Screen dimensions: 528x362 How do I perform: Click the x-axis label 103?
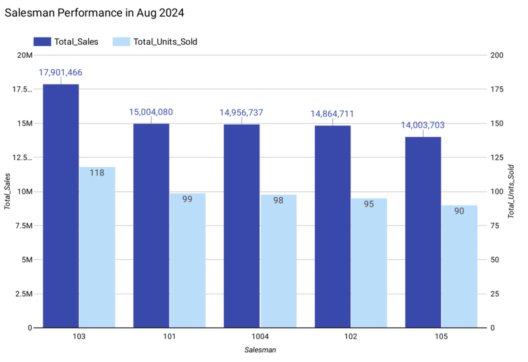pyautogui.click(x=79, y=336)
